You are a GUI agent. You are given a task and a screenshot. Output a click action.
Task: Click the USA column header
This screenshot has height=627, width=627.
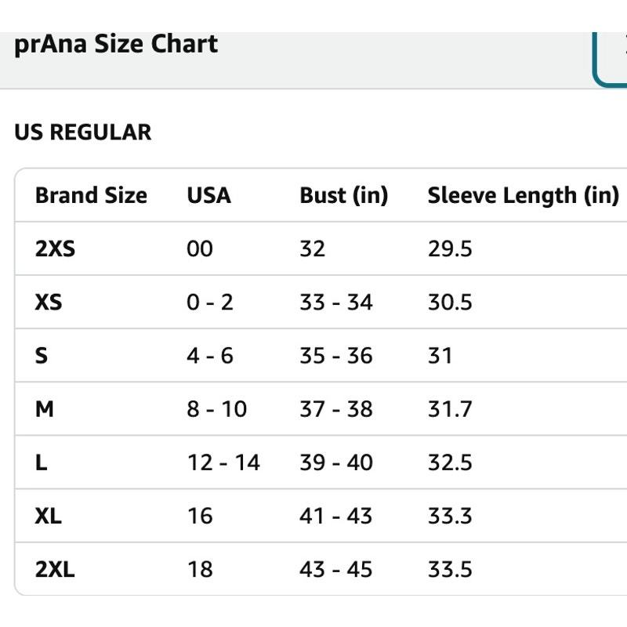click(208, 195)
